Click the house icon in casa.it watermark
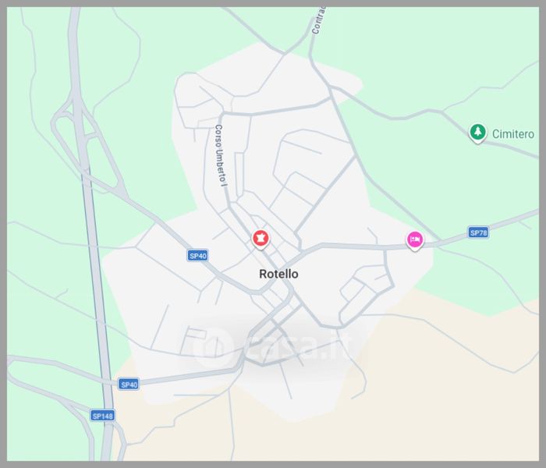The image size is (546, 468). coord(212,346)
